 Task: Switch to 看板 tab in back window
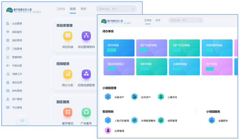pyautogui.click(x=83, y=9)
